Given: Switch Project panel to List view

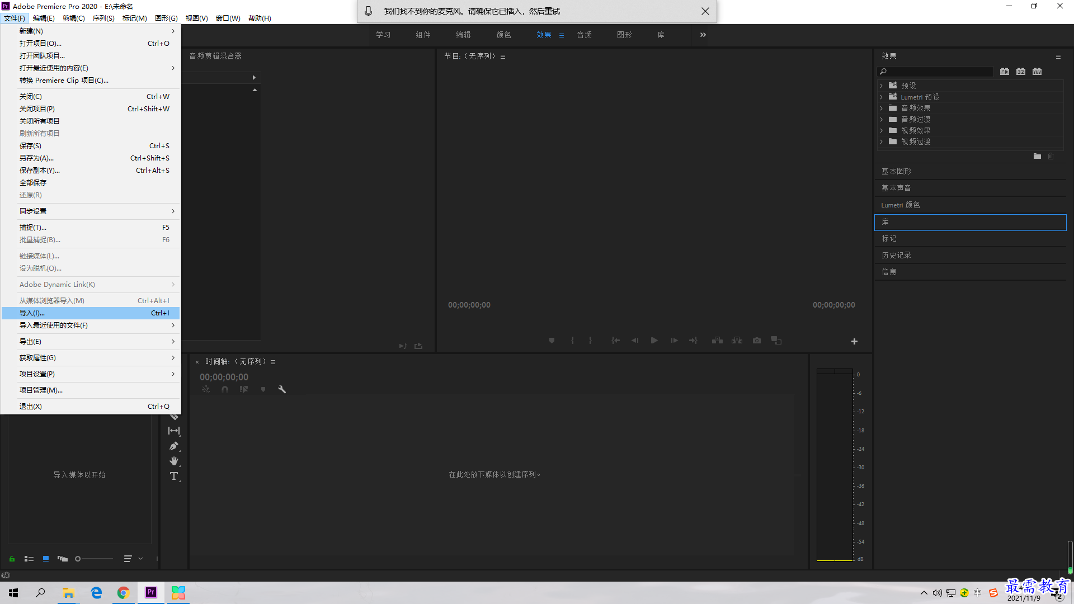Looking at the screenshot, I should 29,559.
